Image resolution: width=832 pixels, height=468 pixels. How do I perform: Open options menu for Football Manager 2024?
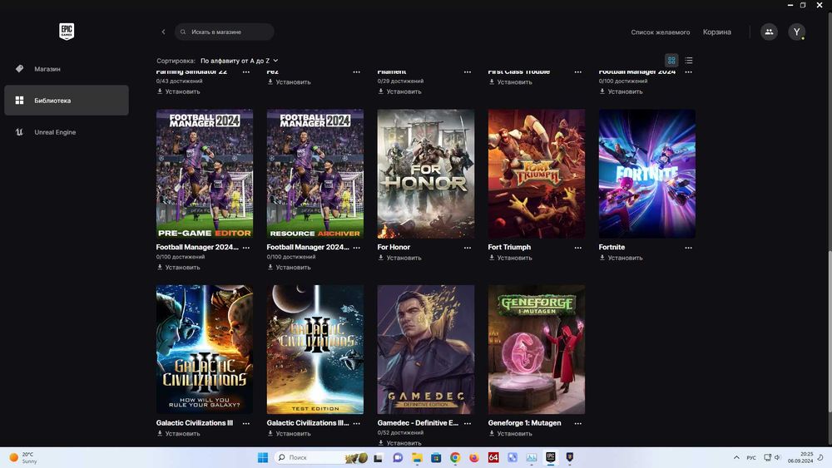(688, 72)
